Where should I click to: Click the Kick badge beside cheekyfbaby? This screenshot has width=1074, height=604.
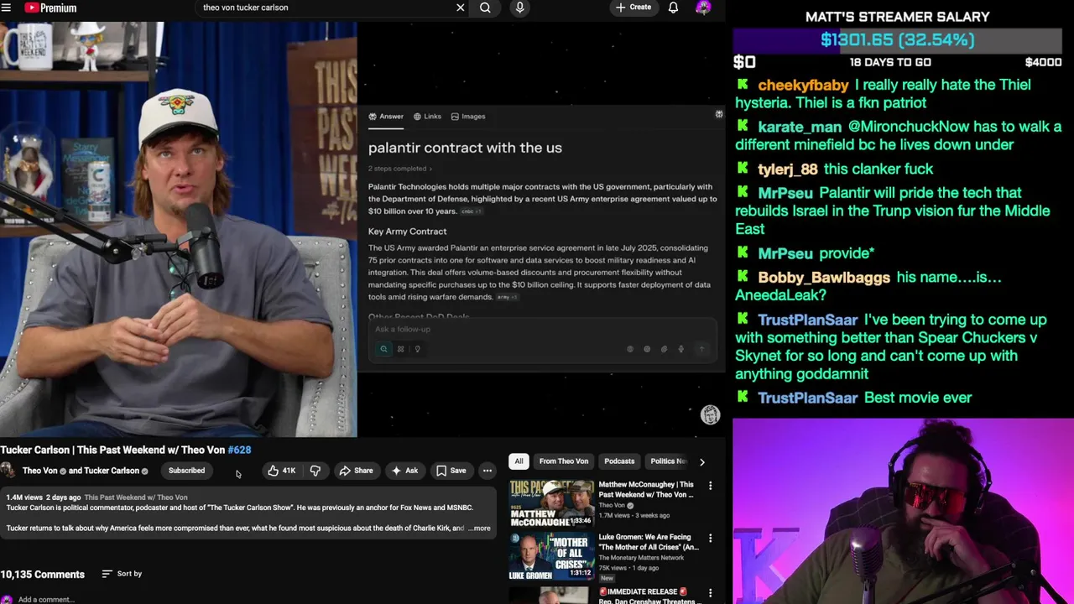743,85
